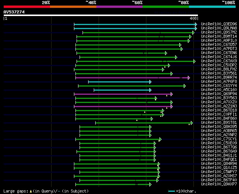239x194 pixels.
Task: Click the yellow query gap icon in legend
Action: coord(31,191)
